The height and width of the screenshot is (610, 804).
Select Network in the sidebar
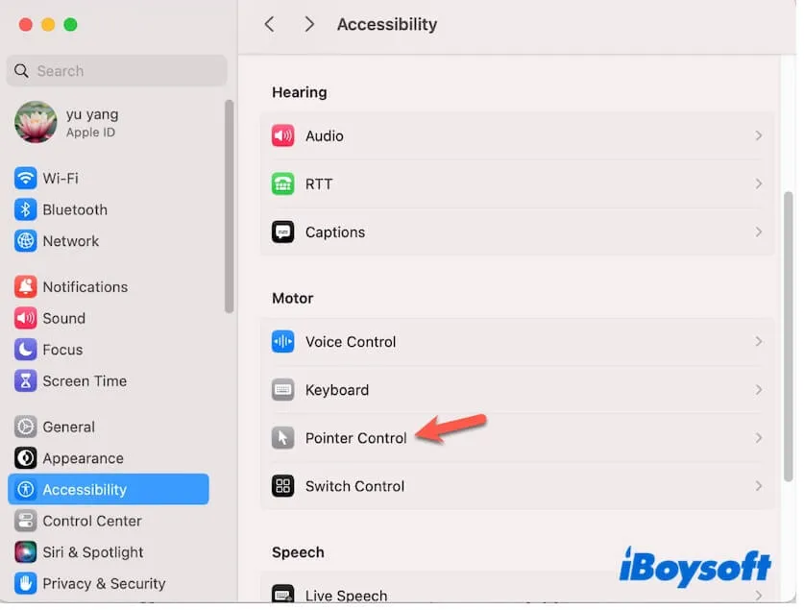[x=109, y=241]
